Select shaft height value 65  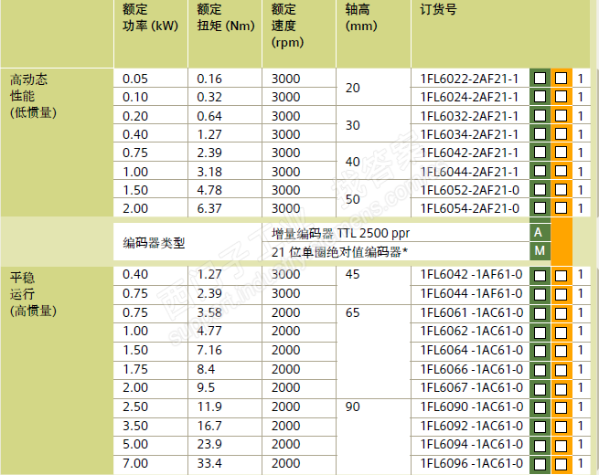coord(353,312)
